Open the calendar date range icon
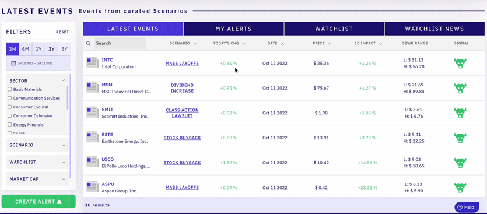The image size is (487, 214). [x=13, y=63]
